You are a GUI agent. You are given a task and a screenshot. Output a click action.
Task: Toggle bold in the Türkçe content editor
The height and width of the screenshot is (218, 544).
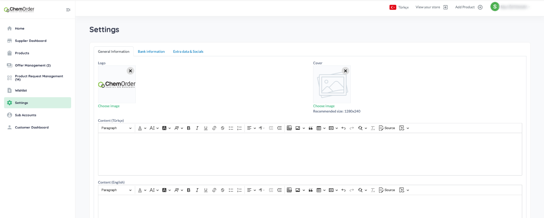point(189,128)
